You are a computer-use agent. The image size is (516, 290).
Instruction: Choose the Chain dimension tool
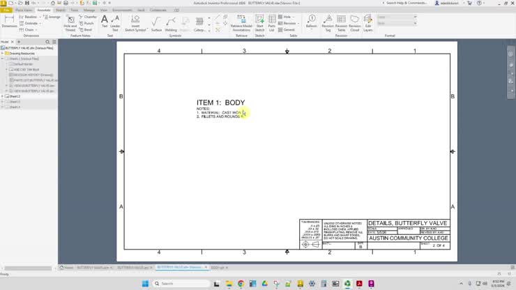click(x=26, y=30)
